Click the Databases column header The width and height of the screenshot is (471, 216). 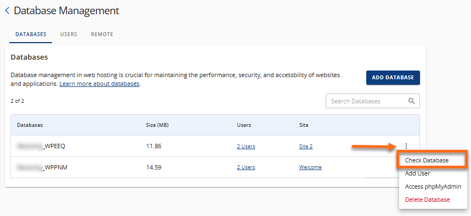[x=30, y=125]
